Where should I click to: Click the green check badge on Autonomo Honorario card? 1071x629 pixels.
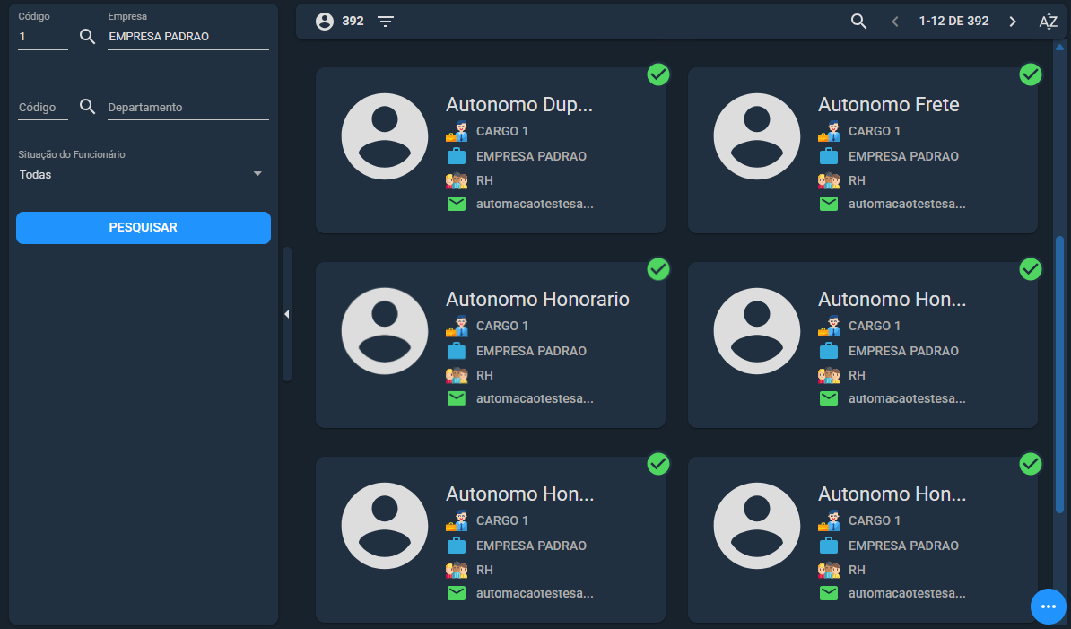[658, 269]
